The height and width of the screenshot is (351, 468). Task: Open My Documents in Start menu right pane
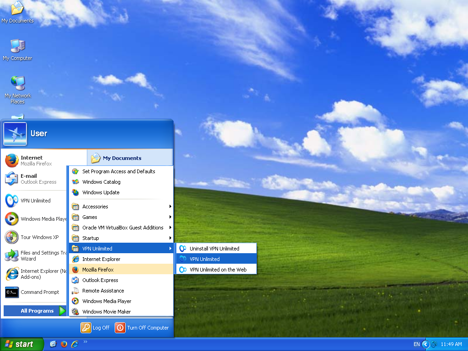pyautogui.click(x=130, y=158)
